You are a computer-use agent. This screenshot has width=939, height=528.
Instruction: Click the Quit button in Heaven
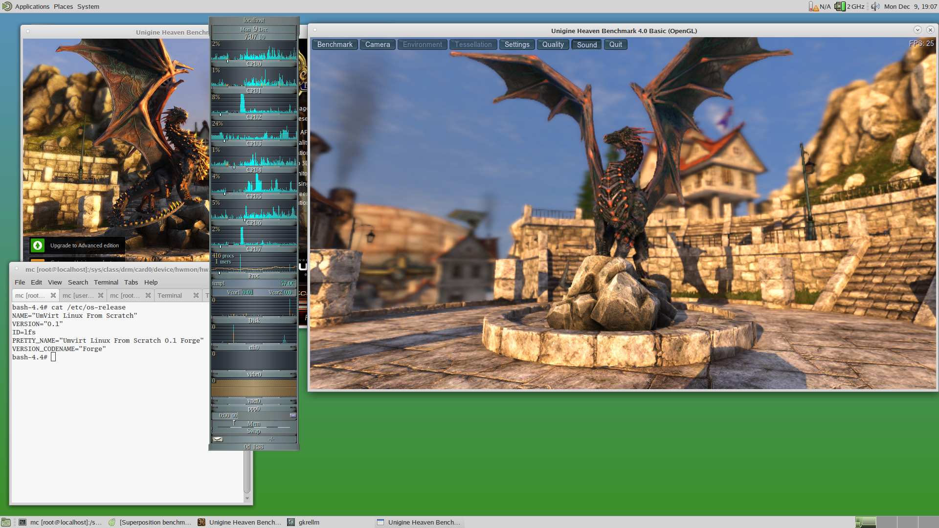[615, 44]
